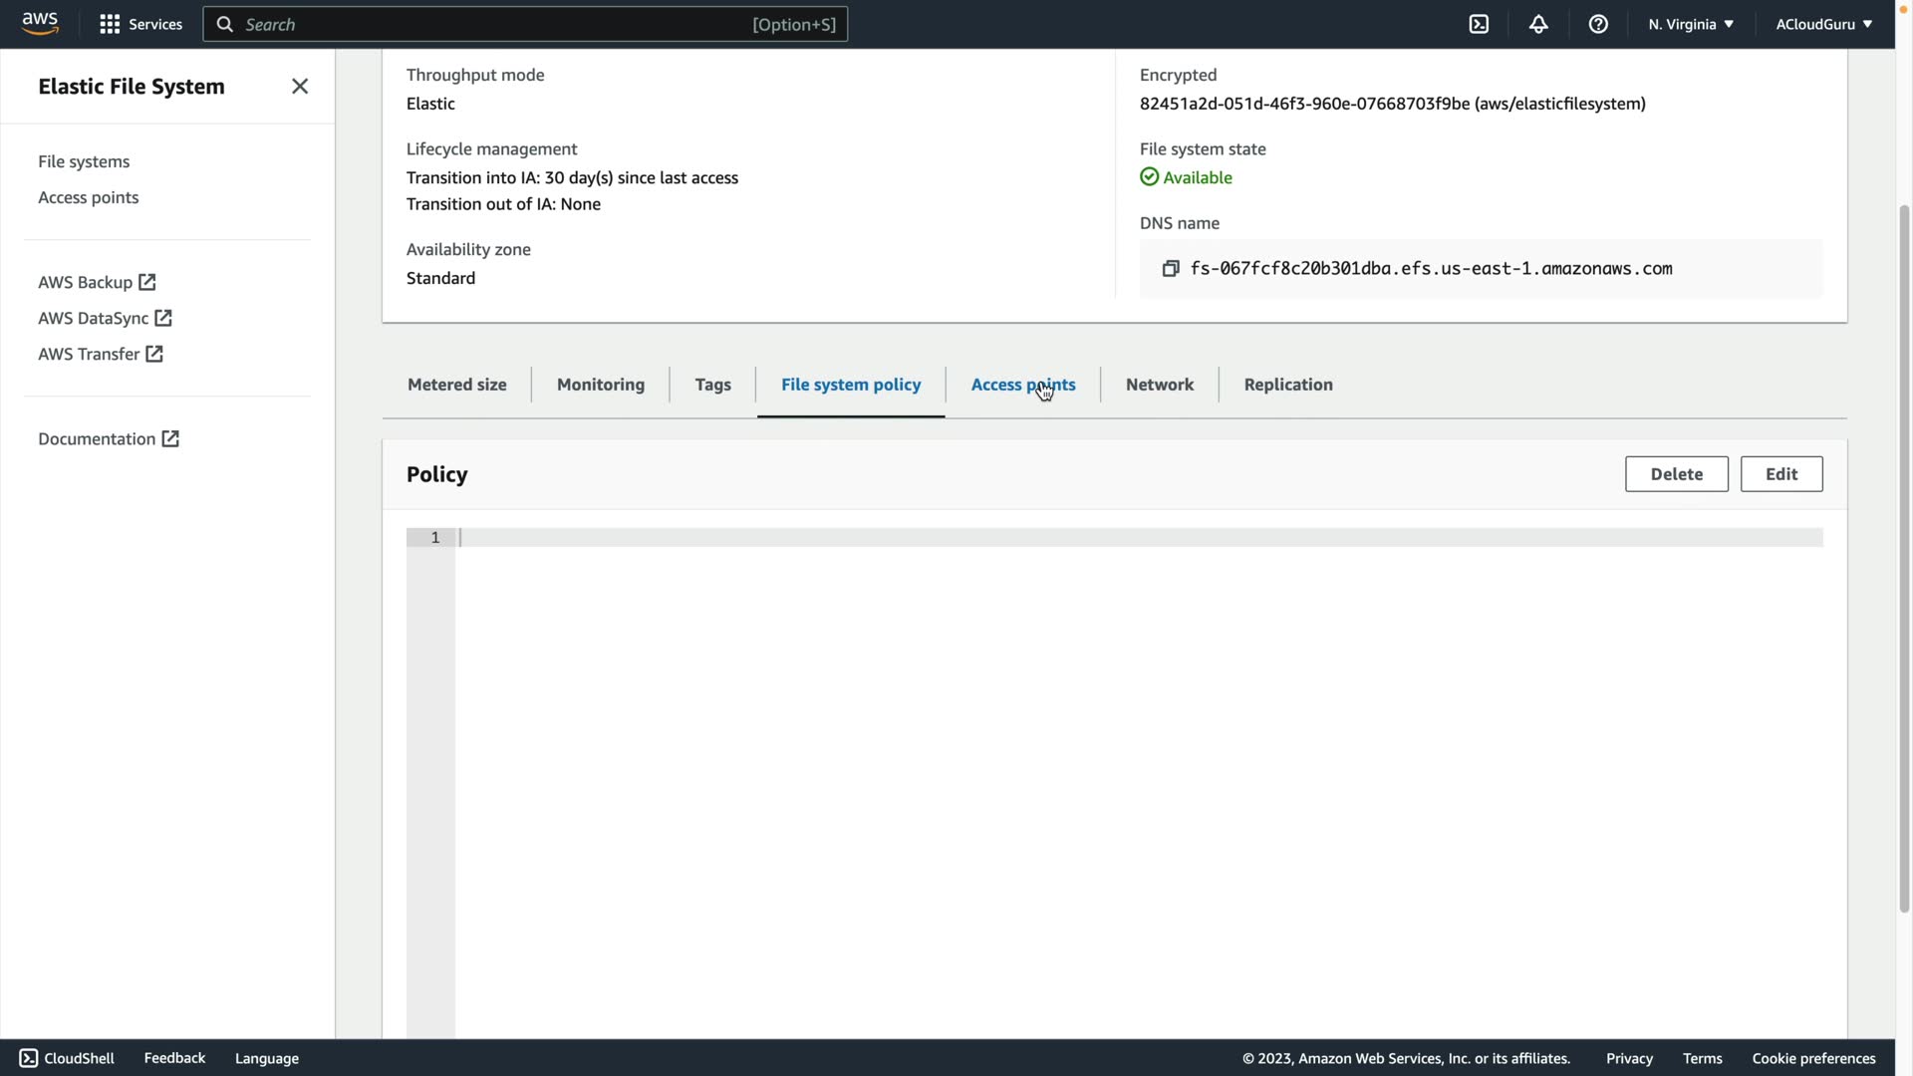Launch CloudShell from the top bar icon

1479,24
